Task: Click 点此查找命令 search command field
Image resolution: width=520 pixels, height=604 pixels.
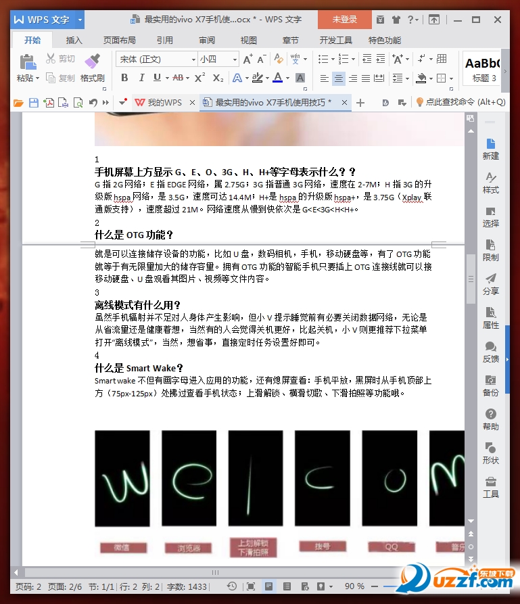Action: coord(461,102)
